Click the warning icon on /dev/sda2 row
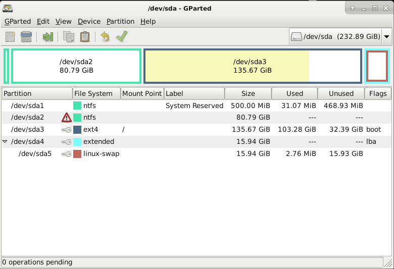 click(x=67, y=117)
